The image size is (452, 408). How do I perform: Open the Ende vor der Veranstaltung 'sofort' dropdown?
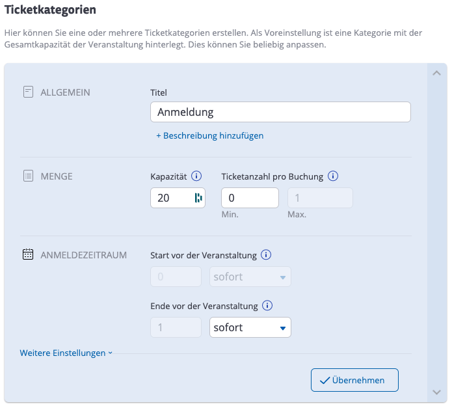pyautogui.click(x=250, y=327)
